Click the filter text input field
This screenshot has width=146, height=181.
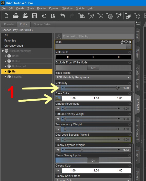click(x=98, y=36)
